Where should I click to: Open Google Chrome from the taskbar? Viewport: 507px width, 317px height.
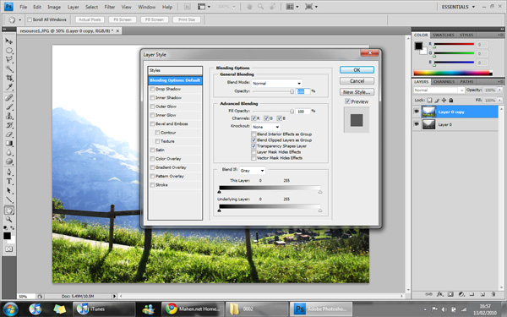193,309
